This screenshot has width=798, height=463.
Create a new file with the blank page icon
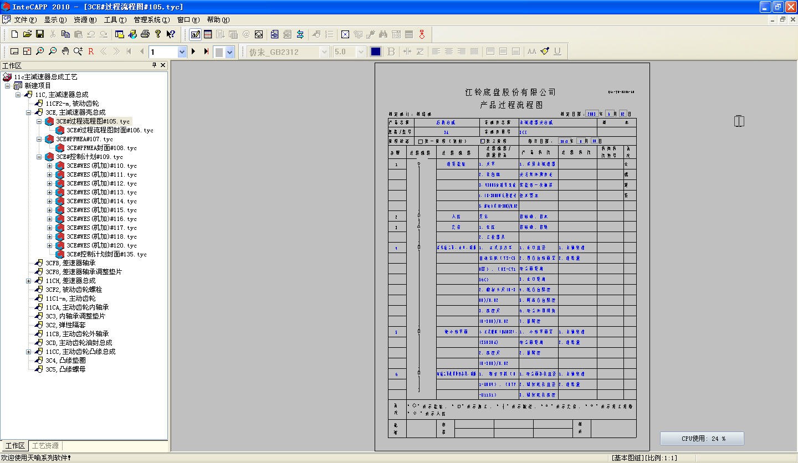(x=15, y=34)
